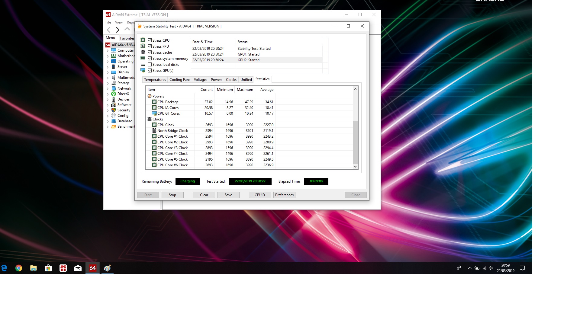Click the back navigation arrow in AIDA64 Extreme

[x=109, y=30]
